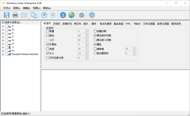Switch to the 目录过滤器 tab
The height and width of the screenshot is (116, 190).
pos(163,24)
